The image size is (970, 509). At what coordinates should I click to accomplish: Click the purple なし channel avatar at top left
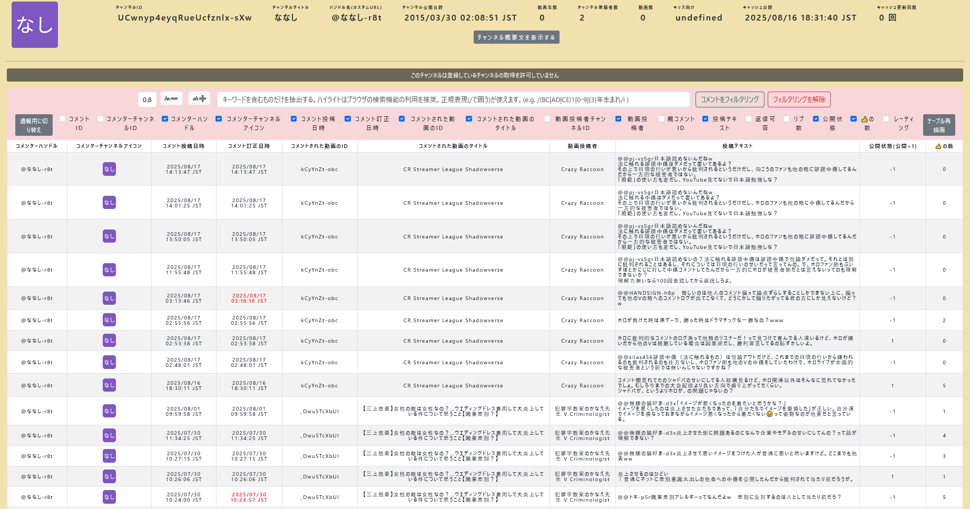click(x=35, y=25)
